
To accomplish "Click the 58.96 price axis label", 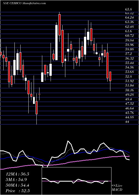I will point(130,45).
